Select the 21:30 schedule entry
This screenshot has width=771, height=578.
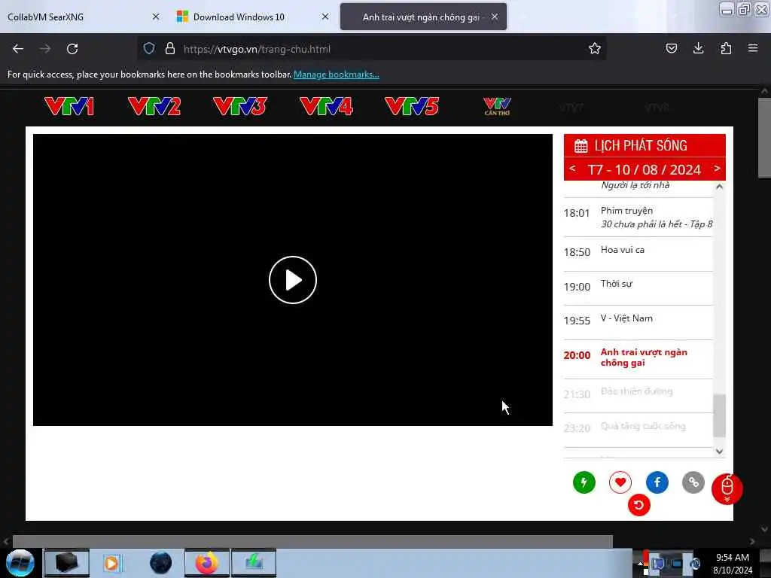coord(638,396)
